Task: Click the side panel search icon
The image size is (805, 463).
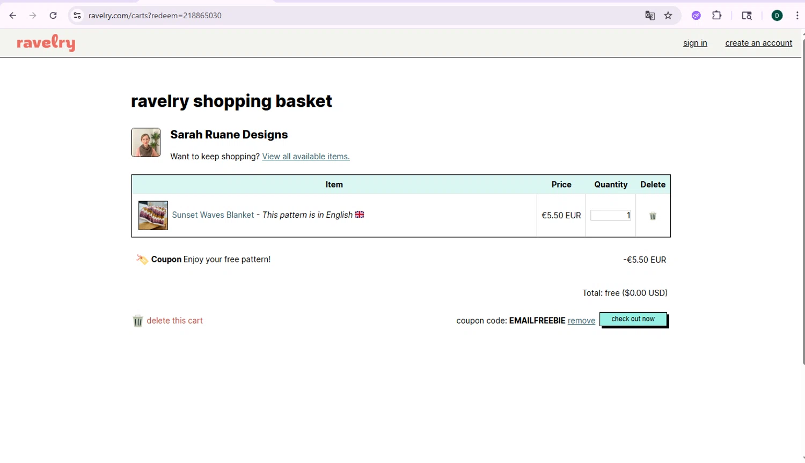Action: pyautogui.click(x=747, y=16)
